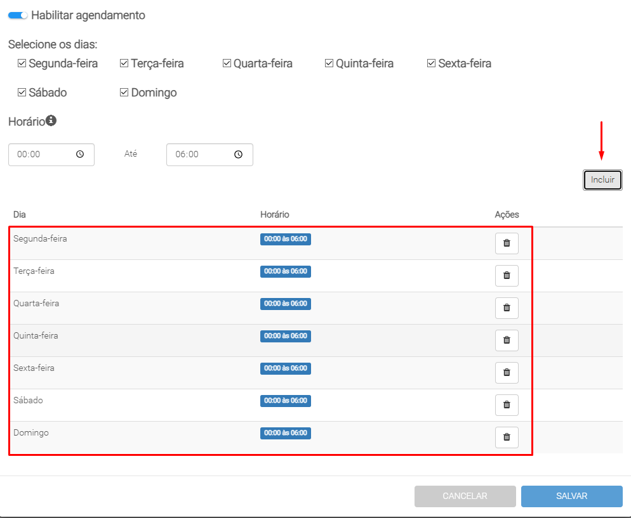Uncheck the Domingo checkbox
The height and width of the screenshot is (518, 631).
[x=124, y=93]
